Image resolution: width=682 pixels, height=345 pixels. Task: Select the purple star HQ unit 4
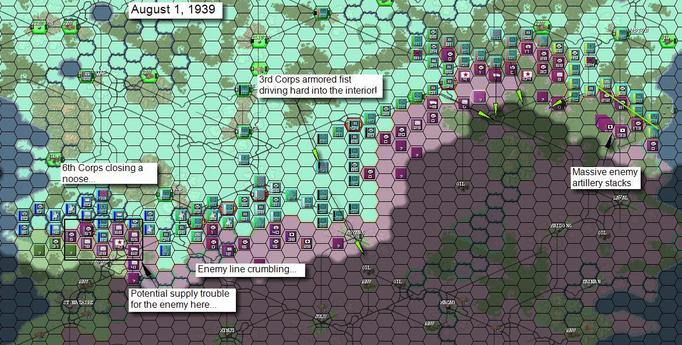point(464,76)
